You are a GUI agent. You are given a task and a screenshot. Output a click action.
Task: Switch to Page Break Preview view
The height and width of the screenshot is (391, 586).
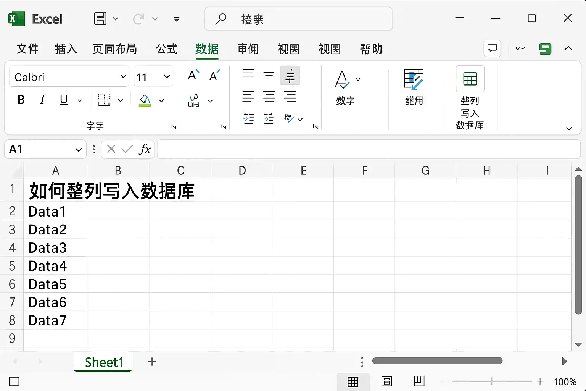coord(419,381)
